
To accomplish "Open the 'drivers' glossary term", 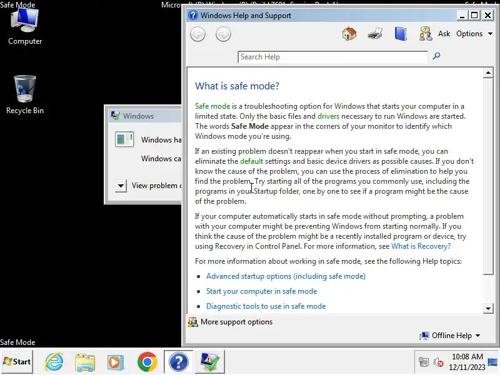I will pyautogui.click(x=329, y=116).
